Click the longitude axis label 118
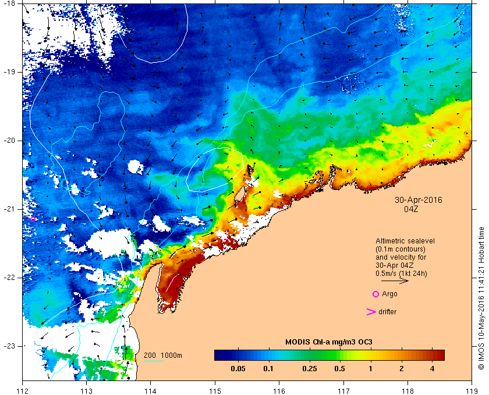Viewport: 489px width, 395px height. [408, 391]
